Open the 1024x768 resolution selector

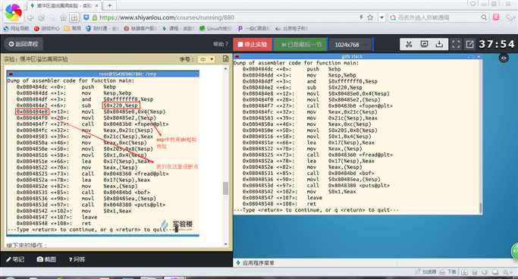[x=351, y=44]
